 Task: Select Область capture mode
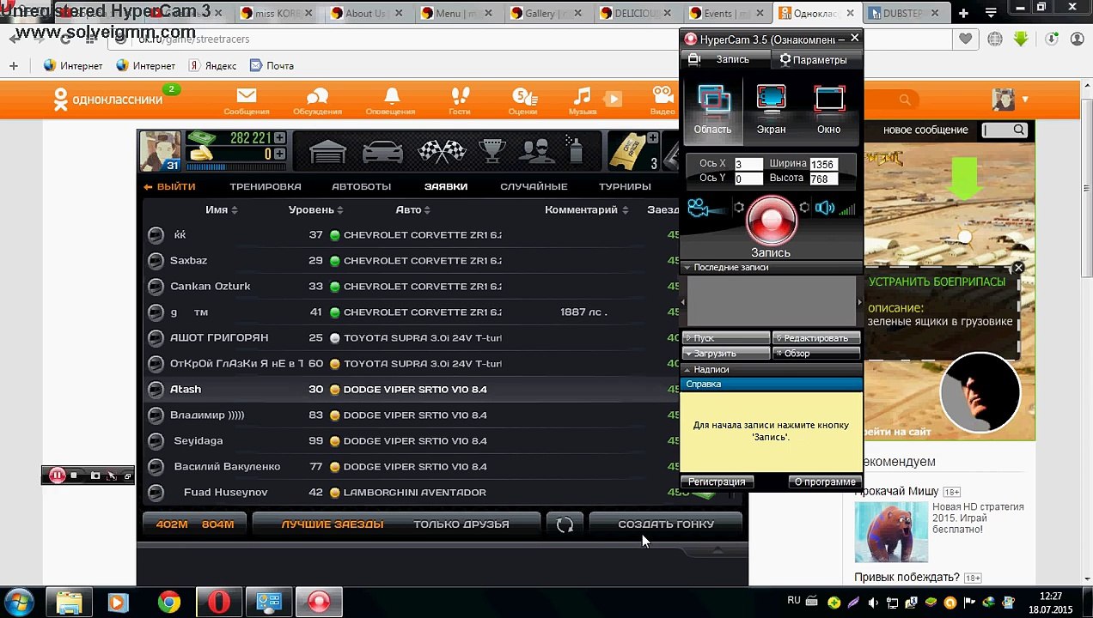[712, 111]
